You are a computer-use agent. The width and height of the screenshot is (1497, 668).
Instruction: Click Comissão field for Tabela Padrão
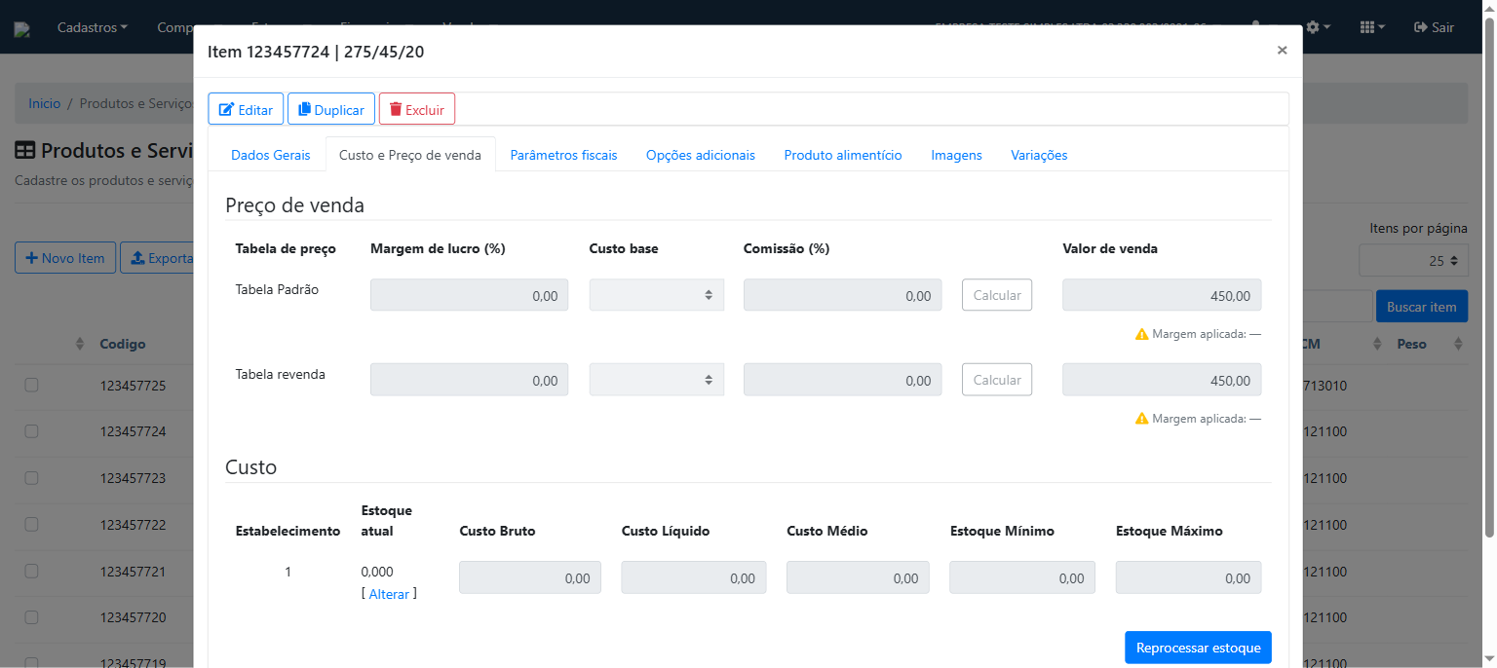point(843,295)
